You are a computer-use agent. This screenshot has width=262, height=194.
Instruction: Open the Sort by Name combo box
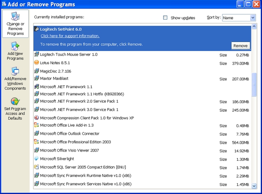coord(239,18)
